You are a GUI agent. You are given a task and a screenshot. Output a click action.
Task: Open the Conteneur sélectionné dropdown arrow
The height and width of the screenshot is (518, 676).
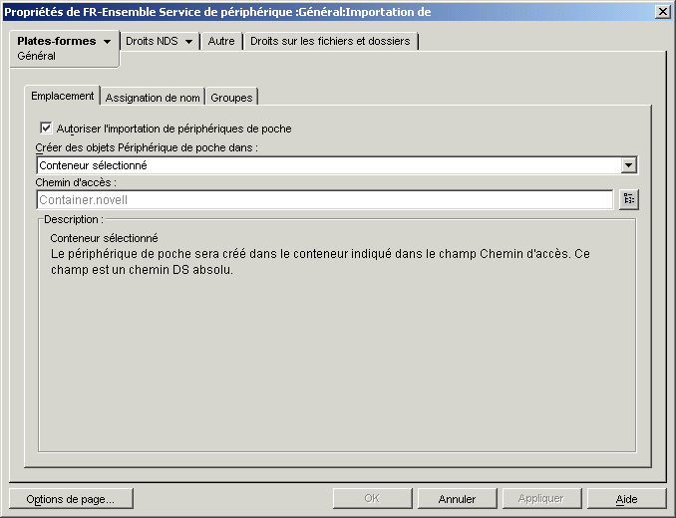click(628, 165)
